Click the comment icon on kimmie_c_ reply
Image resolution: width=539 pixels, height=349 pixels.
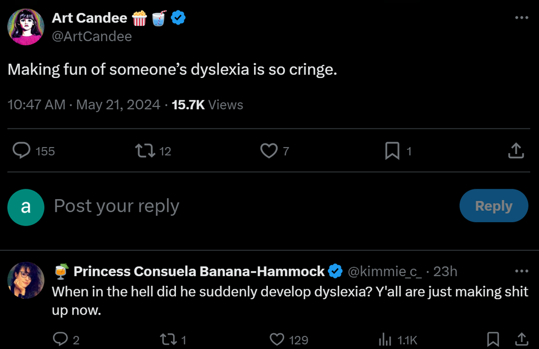pyautogui.click(x=61, y=340)
